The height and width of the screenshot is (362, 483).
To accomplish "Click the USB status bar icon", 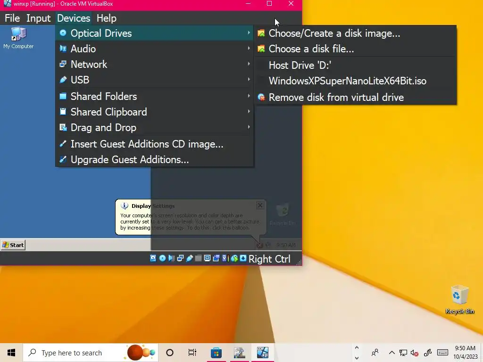I will 190,258.
